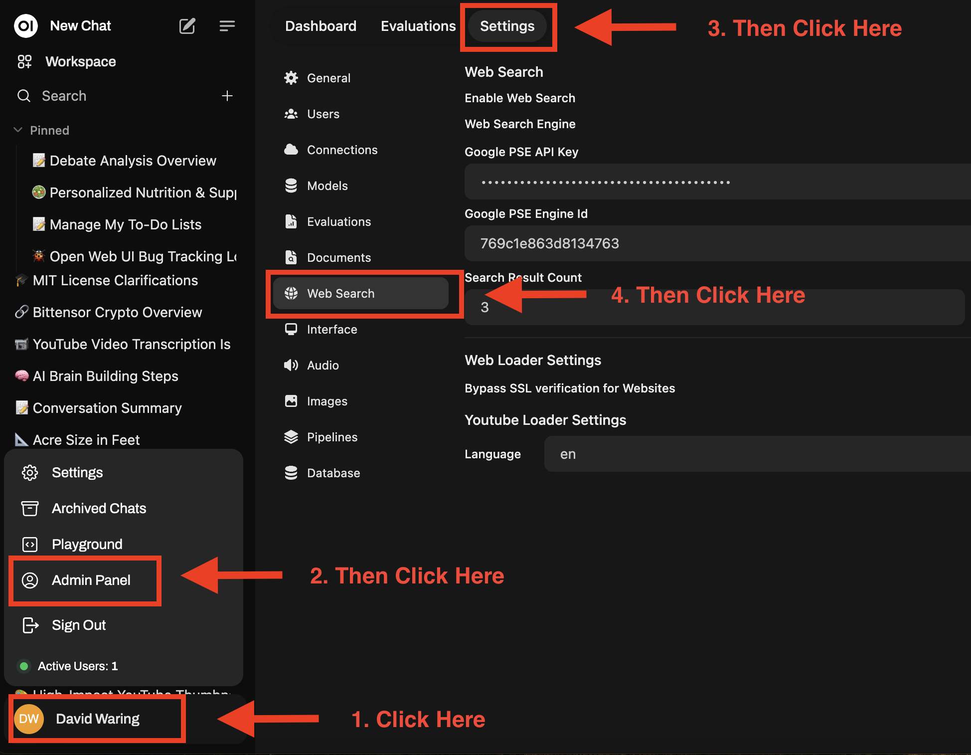Viewport: 971px width, 755px height.
Task: Open Admin Panel from user menu
Action: tap(91, 580)
